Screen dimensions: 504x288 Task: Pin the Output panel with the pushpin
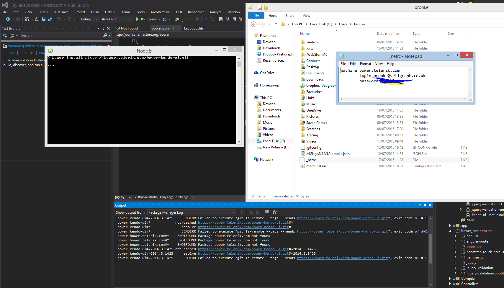[425, 205]
